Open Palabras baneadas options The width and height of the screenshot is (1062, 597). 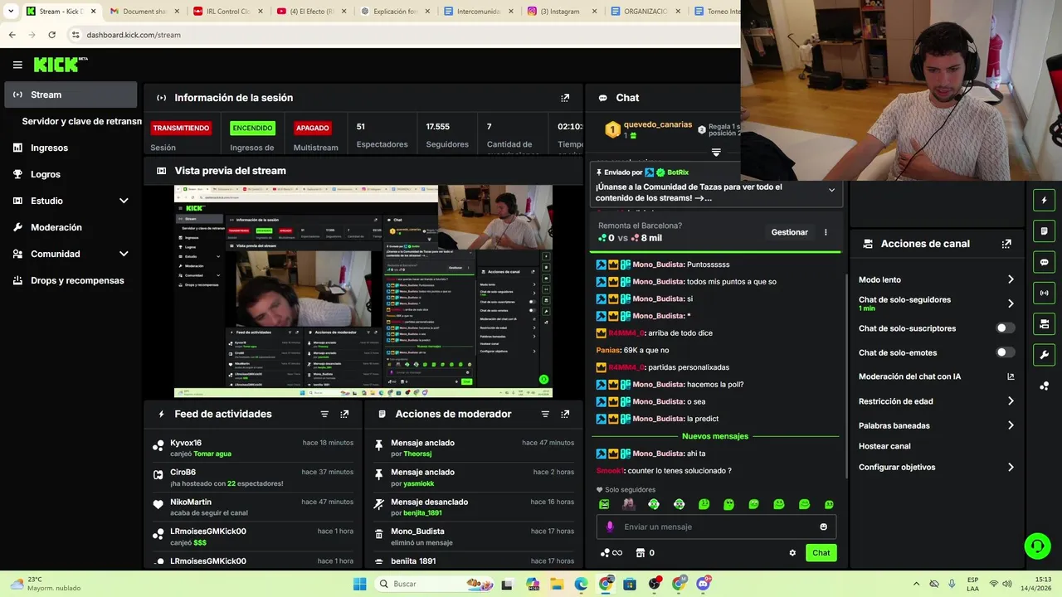pos(936,425)
